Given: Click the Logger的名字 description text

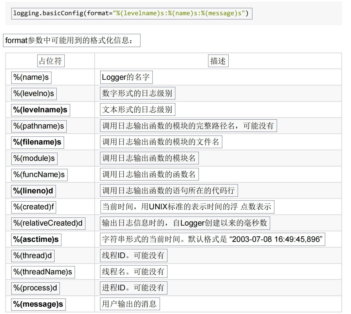Looking at the screenshot, I should [126, 77].
